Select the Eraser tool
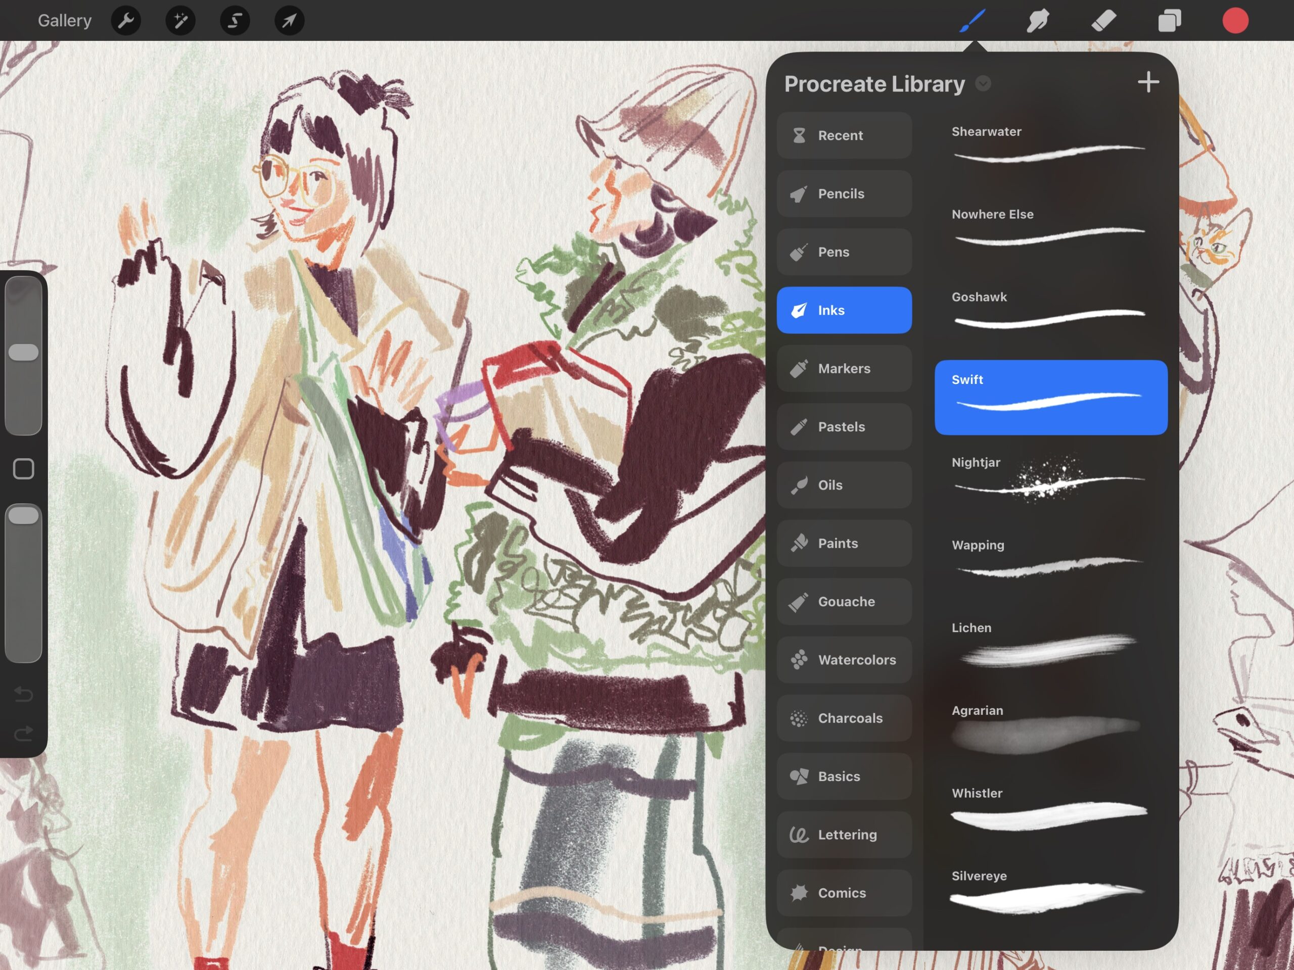The height and width of the screenshot is (970, 1294). pos(1103,21)
